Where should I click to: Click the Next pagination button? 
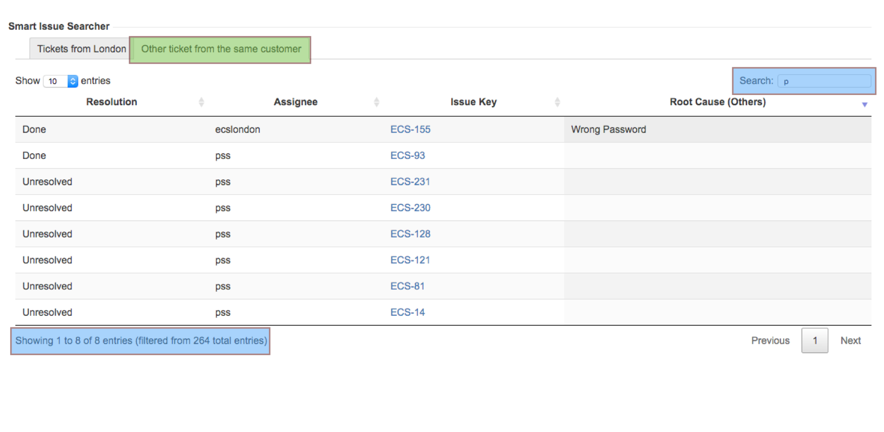tap(850, 341)
